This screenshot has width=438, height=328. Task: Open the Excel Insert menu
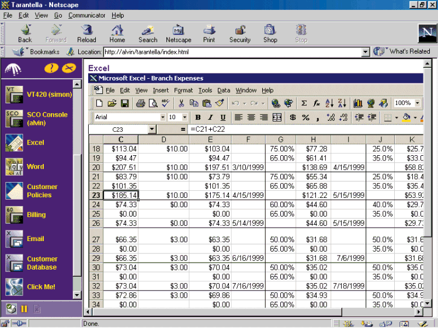point(161,90)
